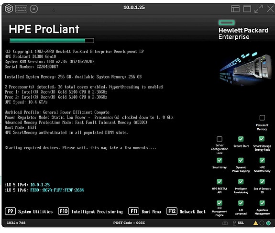Click the Smart Array checkbox

(220, 160)
